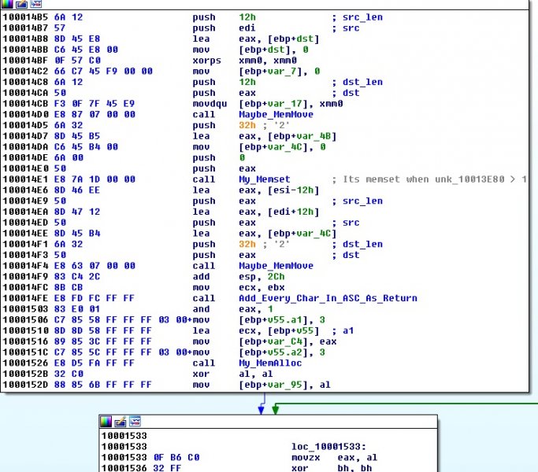Select the [edi+12h] operand
The height and width of the screenshot is (472, 538).
(x=293, y=212)
